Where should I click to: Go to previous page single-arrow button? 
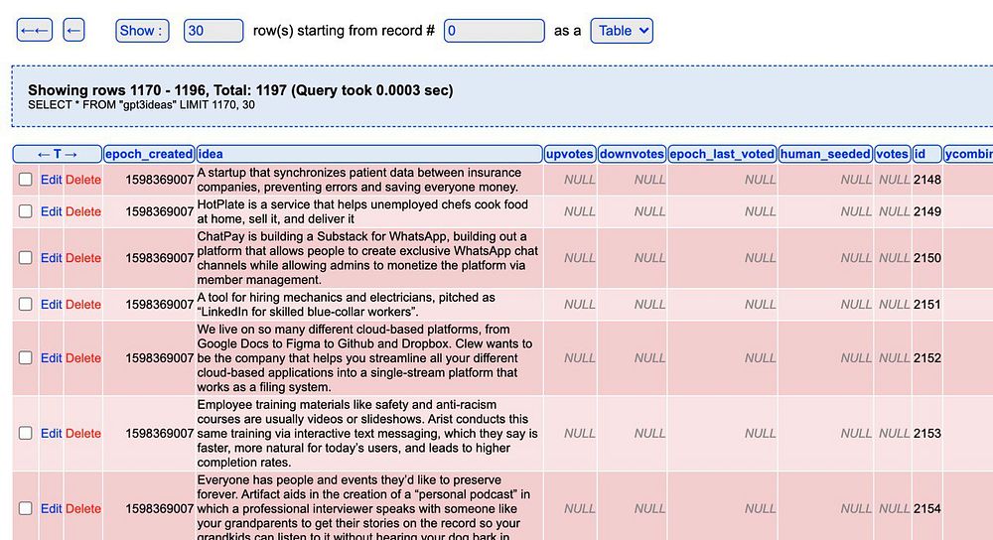click(74, 31)
